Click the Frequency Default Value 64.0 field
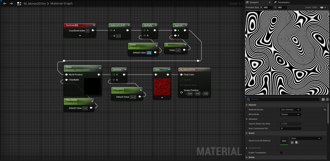Image resolution: width=330 pixels, height=161 pixels. pyautogui.click(x=133, y=97)
